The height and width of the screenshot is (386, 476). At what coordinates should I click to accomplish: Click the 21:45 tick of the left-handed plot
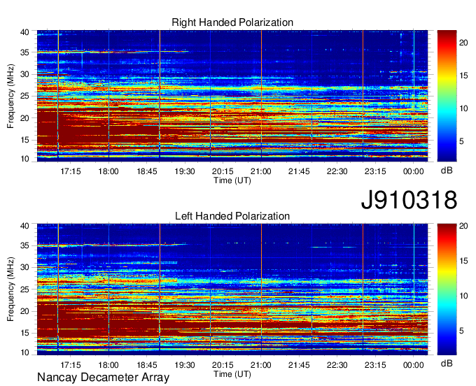299,365
